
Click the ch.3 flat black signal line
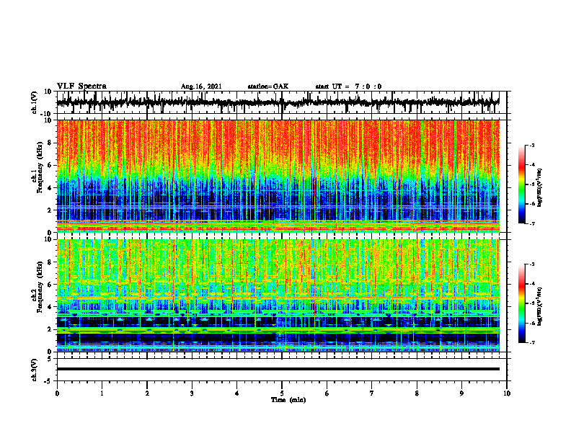(x=278, y=369)
